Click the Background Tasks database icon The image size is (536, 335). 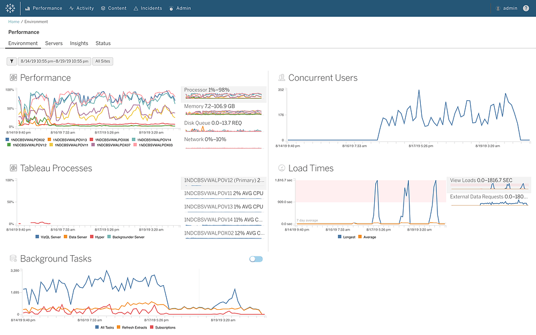pyautogui.click(x=13, y=258)
